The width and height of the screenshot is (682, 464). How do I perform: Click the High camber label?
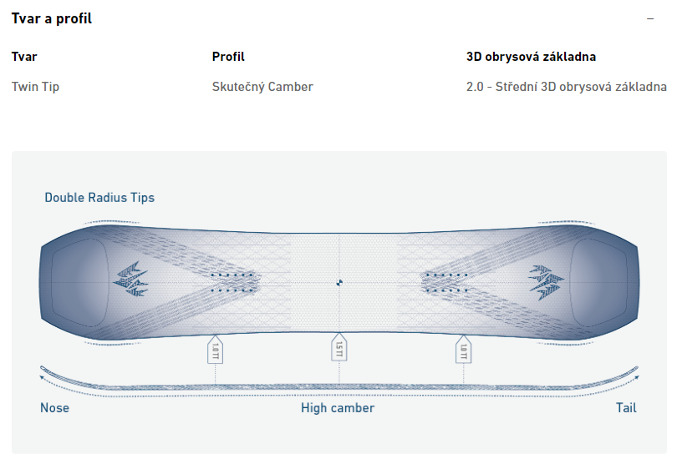point(338,408)
